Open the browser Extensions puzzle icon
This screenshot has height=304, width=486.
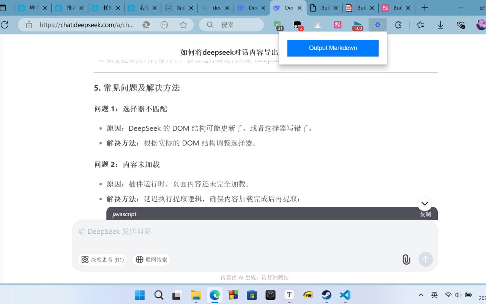point(398,25)
